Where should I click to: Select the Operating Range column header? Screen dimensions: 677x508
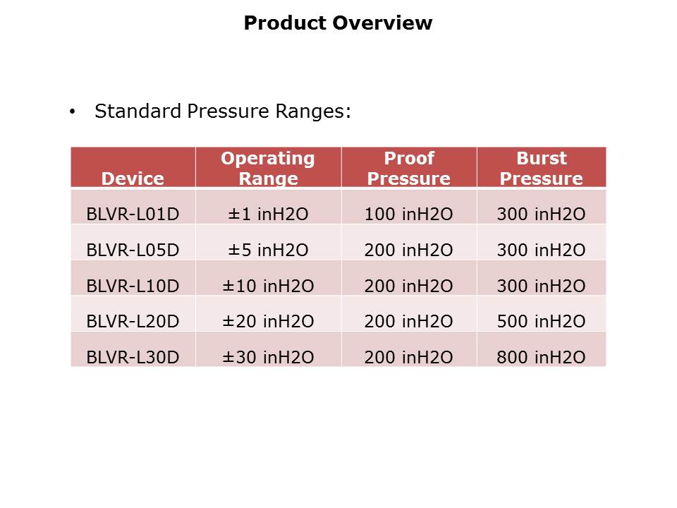click(268, 168)
